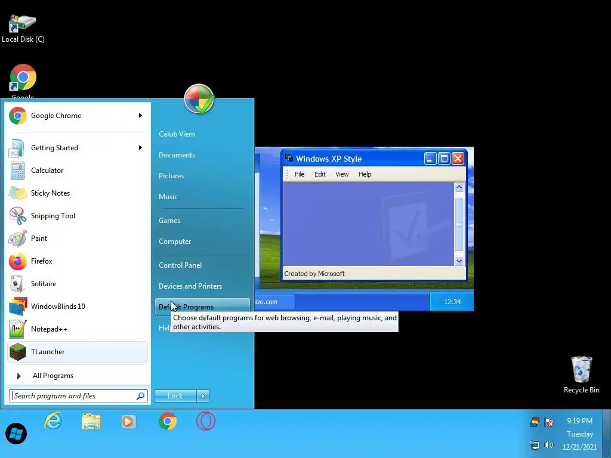Open the Solitaire game

pyautogui.click(x=77, y=283)
